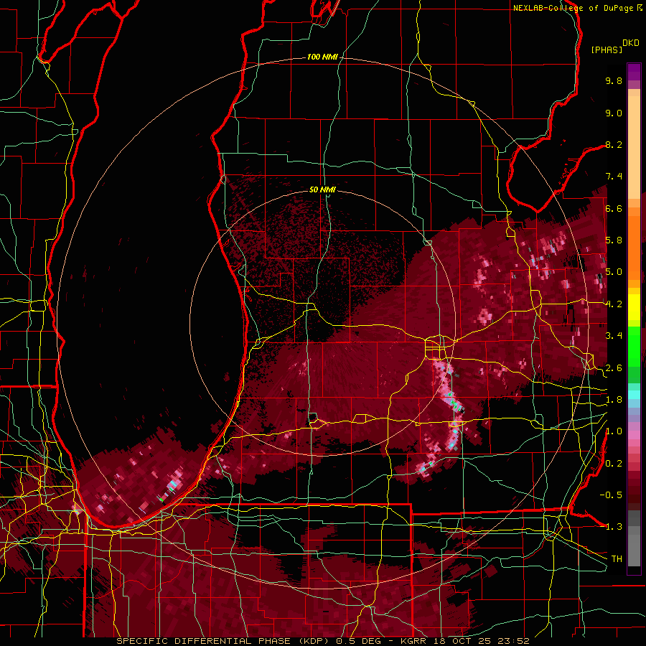Click the orange band on the color bar
Image resolution: width=646 pixels, height=646 pixels.
pyautogui.click(x=634, y=243)
